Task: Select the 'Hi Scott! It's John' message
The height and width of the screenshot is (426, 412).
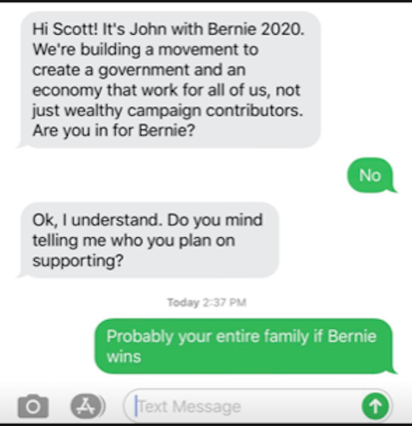Action: 169,79
